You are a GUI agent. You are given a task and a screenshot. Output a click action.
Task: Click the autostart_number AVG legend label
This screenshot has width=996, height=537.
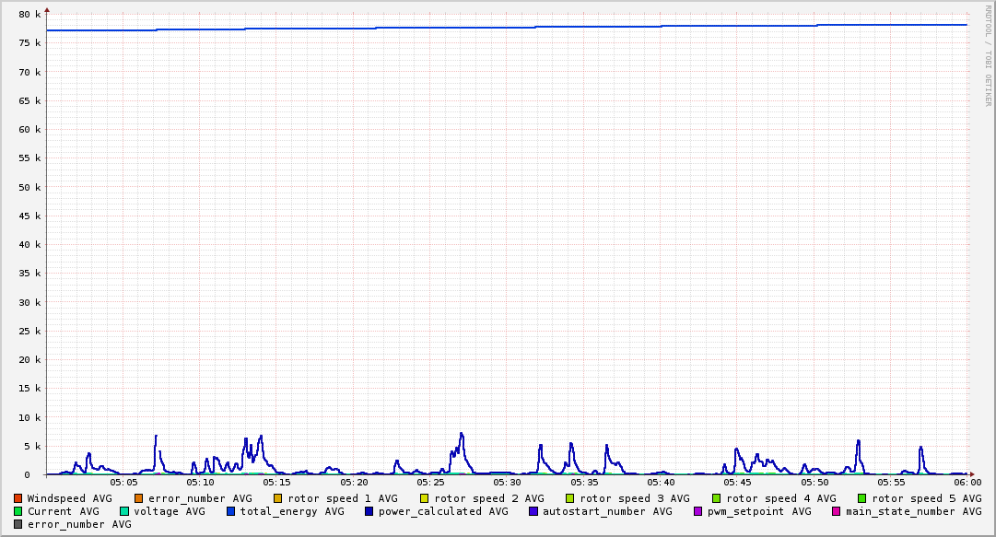(607, 511)
